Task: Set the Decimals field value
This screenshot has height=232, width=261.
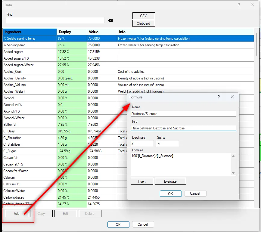Action: (x=142, y=143)
